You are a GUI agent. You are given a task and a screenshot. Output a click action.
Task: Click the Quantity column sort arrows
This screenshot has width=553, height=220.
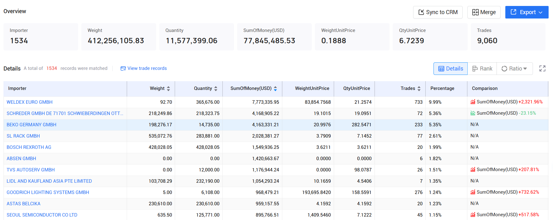click(216, 89)
